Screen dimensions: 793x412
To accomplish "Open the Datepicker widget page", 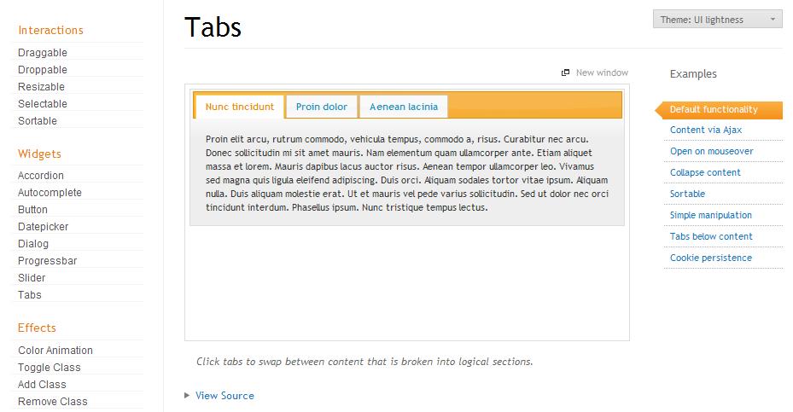I will click(43, 227).
